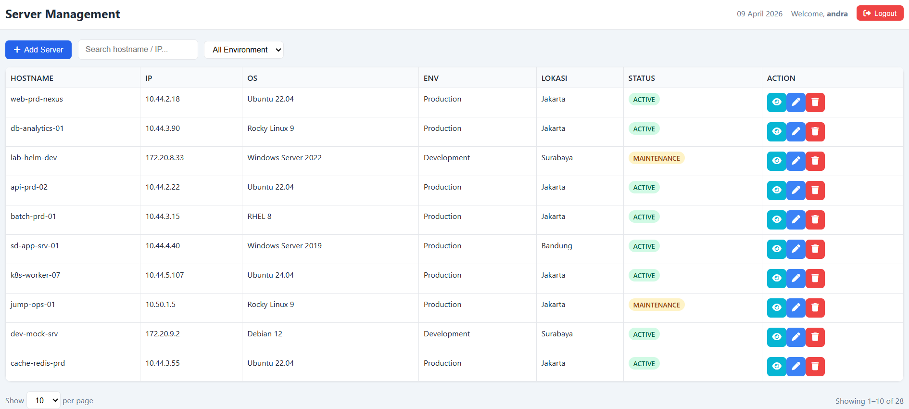This screenshot has width=909, height=409.
Task: Click IP address 10.50.1.5
Action: click(161, 305)
